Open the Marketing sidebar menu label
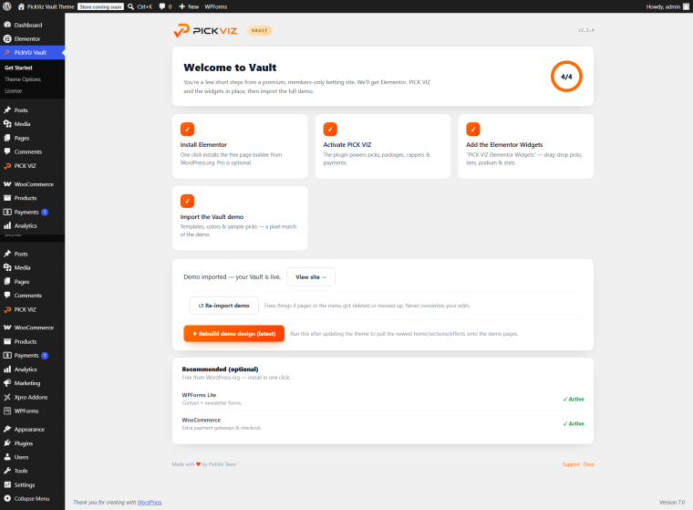The width and height of the screenshot is (693, 510). point(27,383)
